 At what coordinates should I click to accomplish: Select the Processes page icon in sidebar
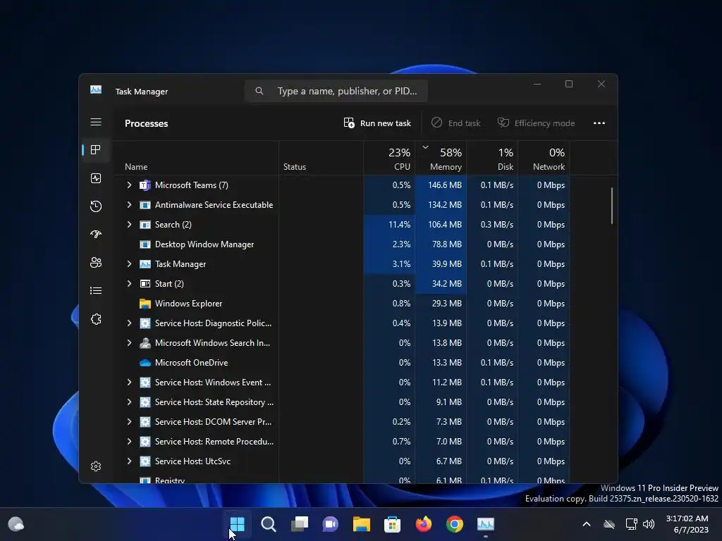(x=96, y=150)
